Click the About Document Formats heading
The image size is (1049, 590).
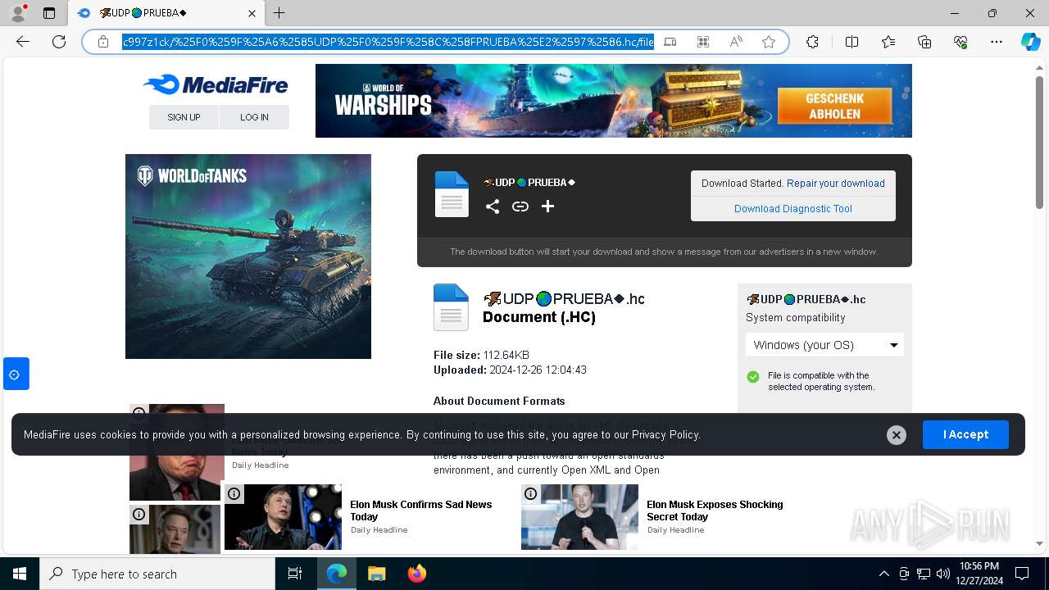coord(499,401)
